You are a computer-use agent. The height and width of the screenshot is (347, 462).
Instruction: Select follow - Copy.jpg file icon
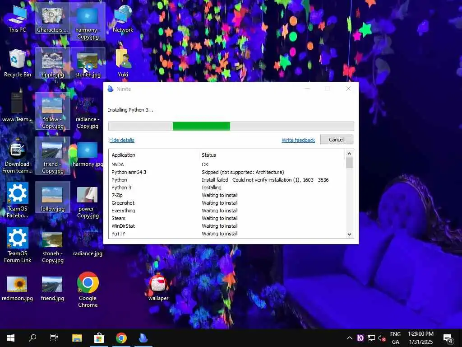tap(52, 111)
